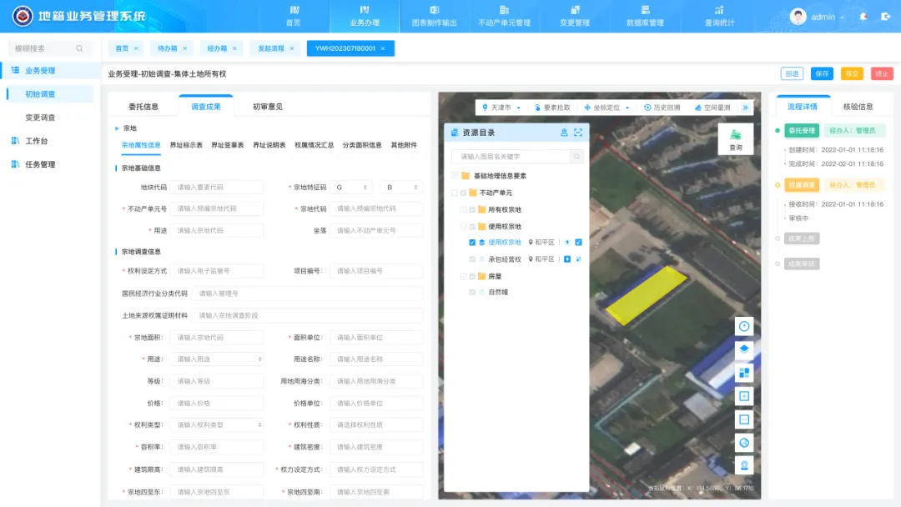Image resolution: width=901 pixels, height=507 pixels.
Task: Open the map layers tool
Action: coord(744,349)
